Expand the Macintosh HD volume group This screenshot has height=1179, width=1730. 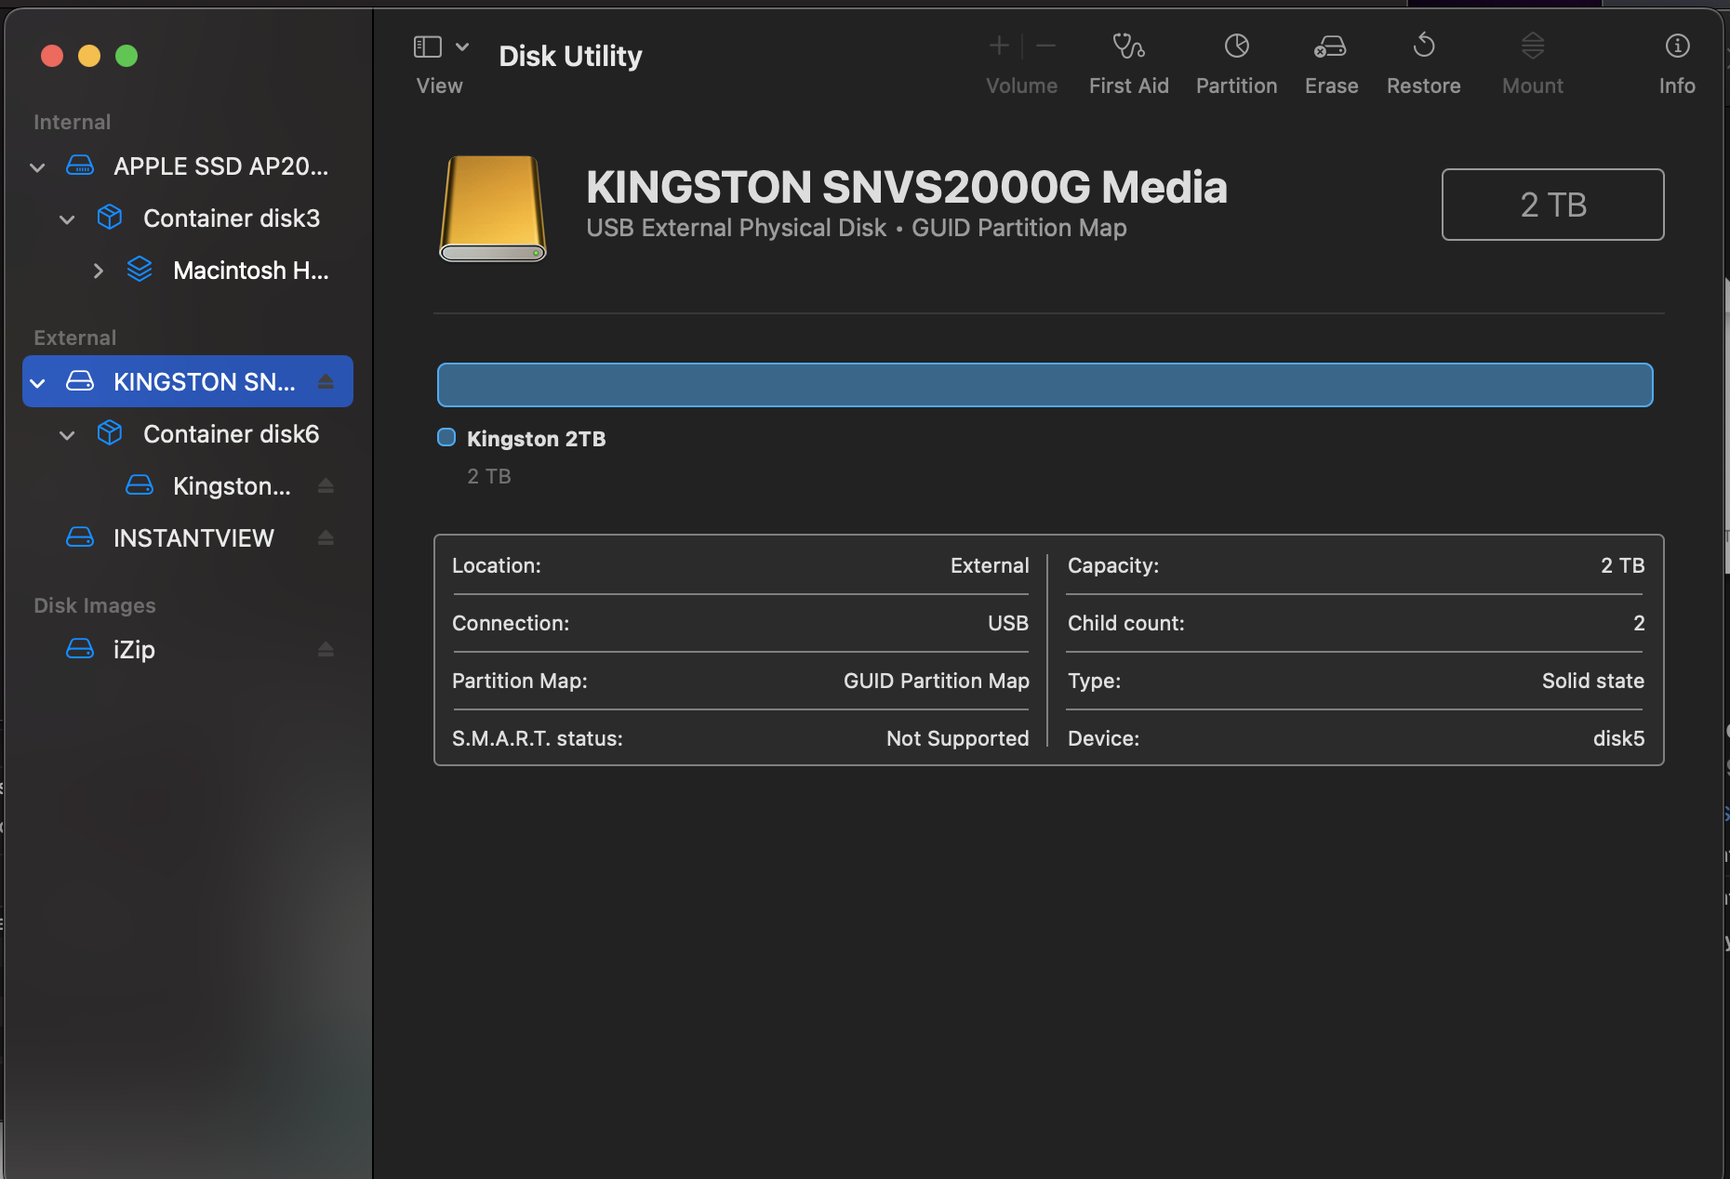[98, 271]
